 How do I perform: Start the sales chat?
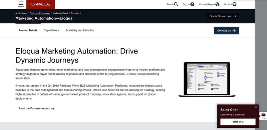(238, 122)
